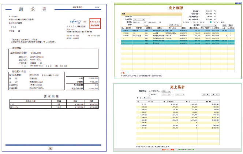This screenshot has width=243, height=154.
Task: Click the リセット reset button
Action: tap(178, 25)
